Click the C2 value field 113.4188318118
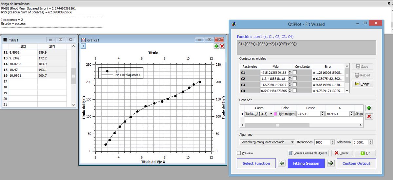The image size is (393, 180). [274, 79]
